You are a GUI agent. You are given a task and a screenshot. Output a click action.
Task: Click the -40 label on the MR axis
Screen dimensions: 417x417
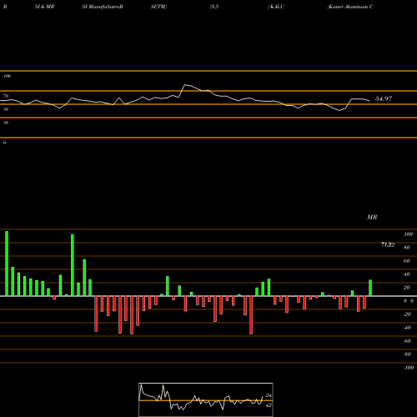tap(407, 328)
